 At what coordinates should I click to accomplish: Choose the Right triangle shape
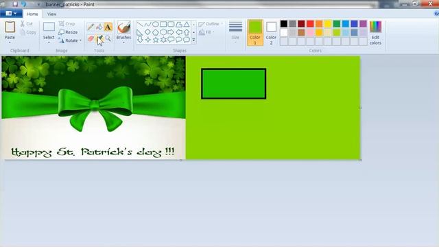[x=140, y=32]
